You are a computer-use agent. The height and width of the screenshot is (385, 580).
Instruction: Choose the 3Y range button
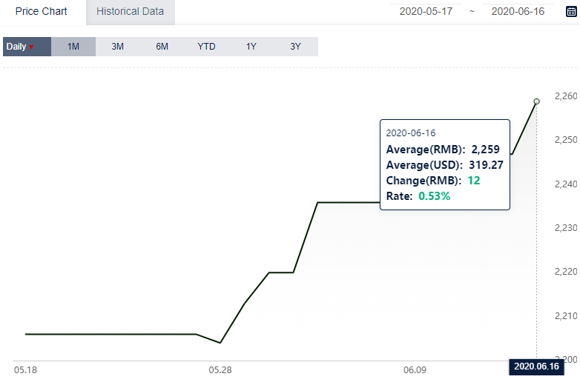pos(295,47)
